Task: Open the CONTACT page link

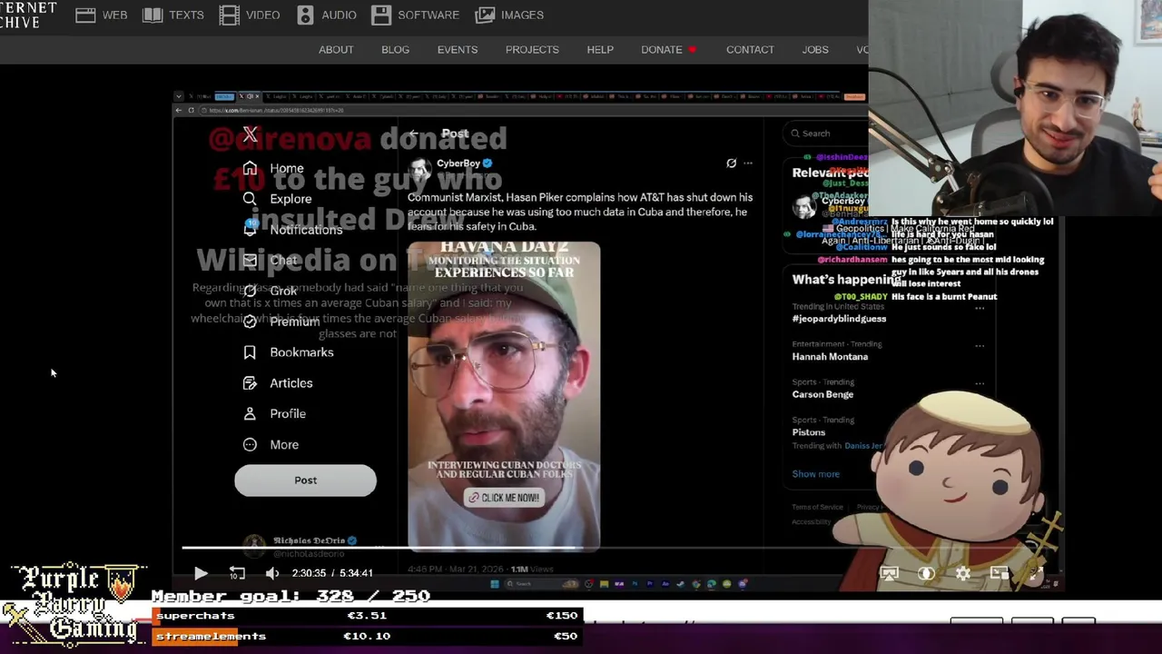Action: tap(750, 50)
